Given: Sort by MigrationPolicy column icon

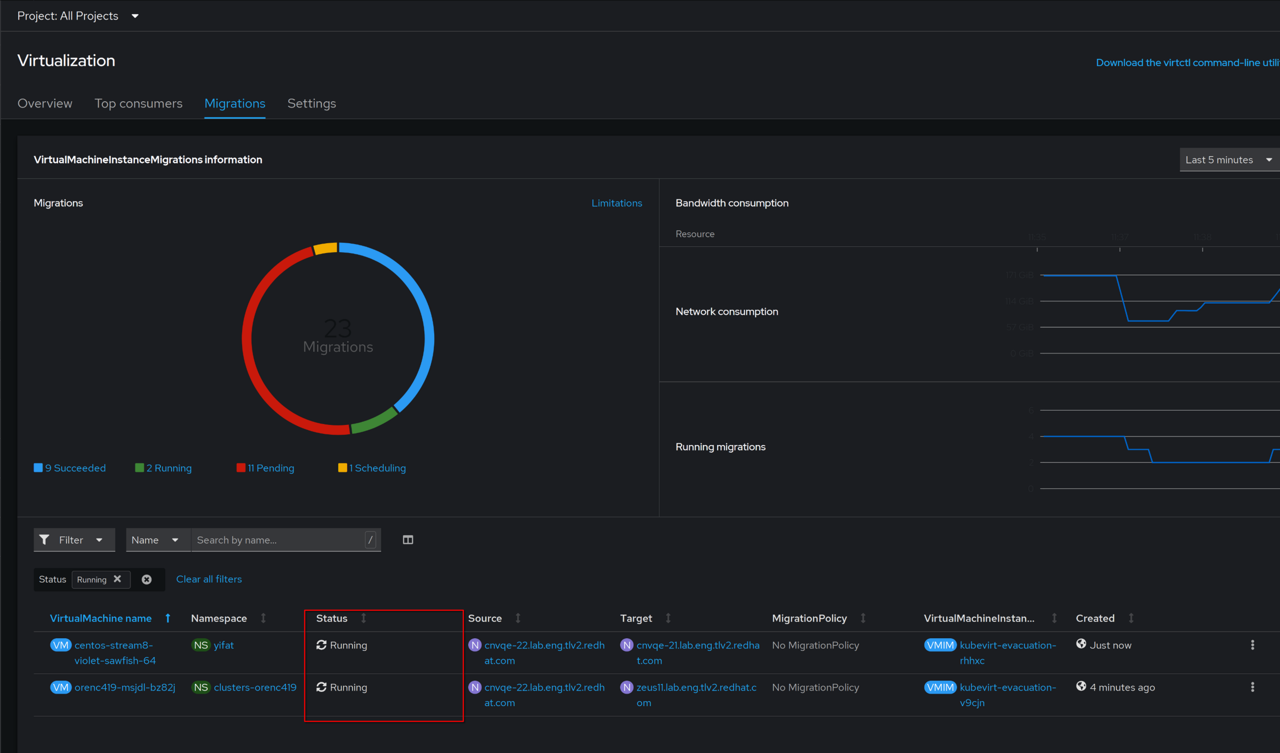Looking at the screenshot, I should coord(863,618).
